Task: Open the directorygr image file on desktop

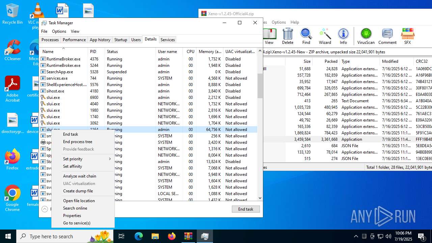Action: coord(12,123)
